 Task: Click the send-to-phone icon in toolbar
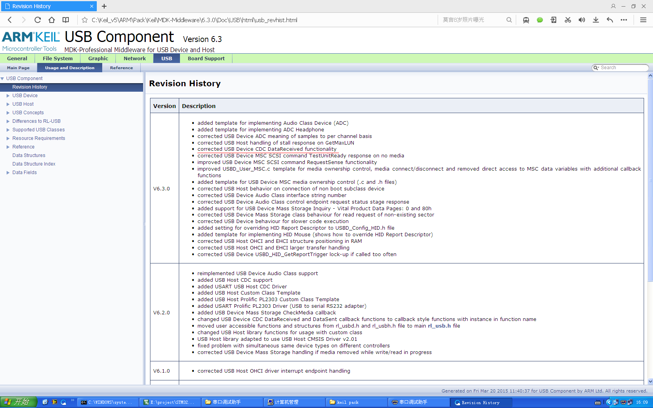[554, 20]
